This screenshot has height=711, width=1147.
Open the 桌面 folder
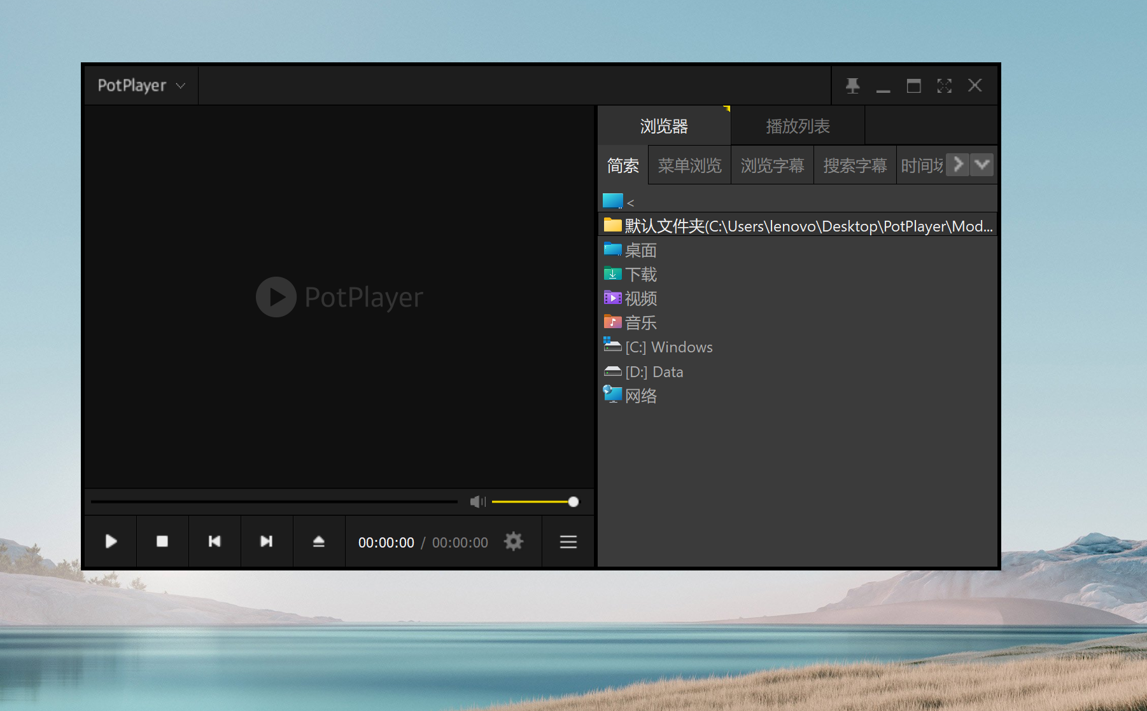tap(798, 250)
